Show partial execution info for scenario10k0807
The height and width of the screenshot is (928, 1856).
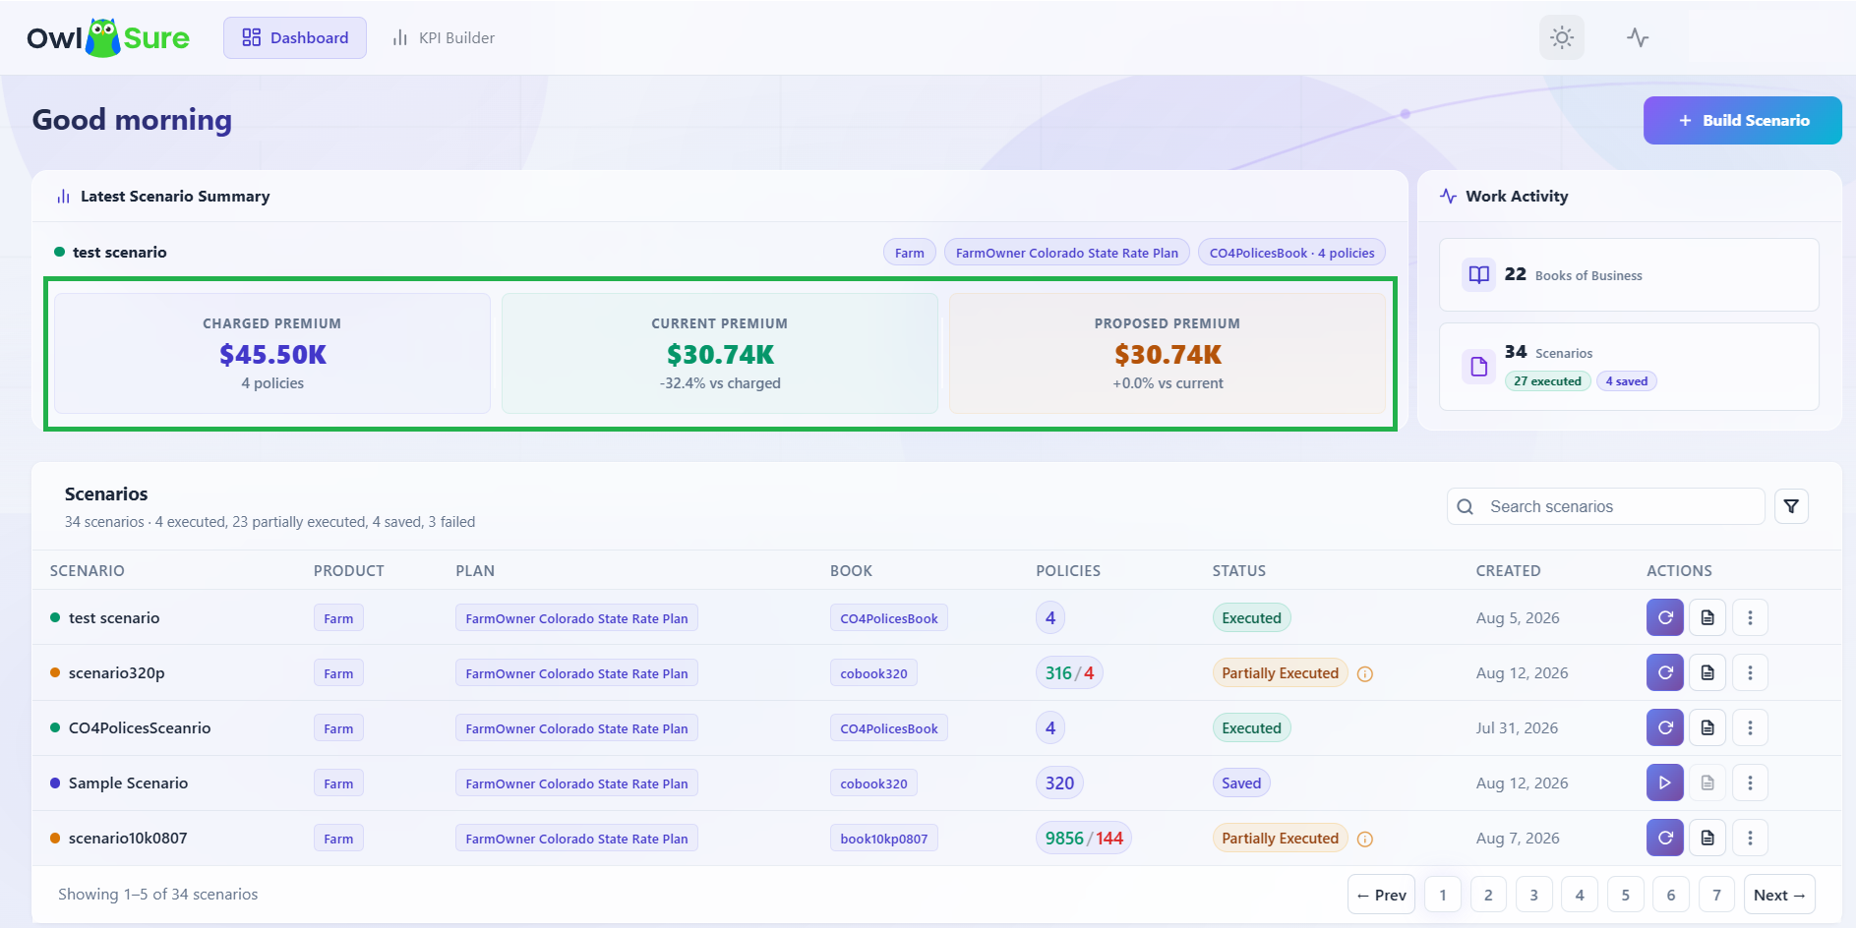[x=1364, y=839]
